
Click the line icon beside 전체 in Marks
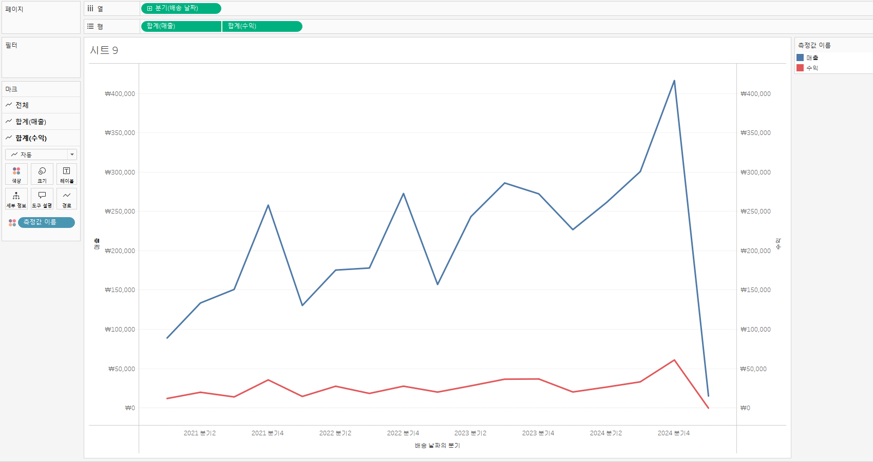(9, 105)
